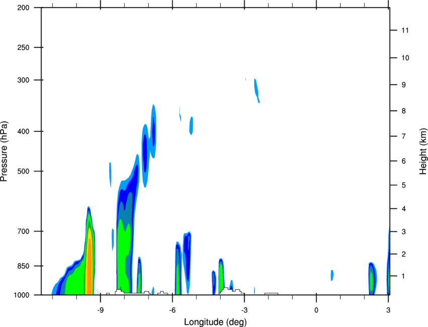The image size is (428, 327).
Task: Pick the 1 km height label
Action: tap(404, 276)
